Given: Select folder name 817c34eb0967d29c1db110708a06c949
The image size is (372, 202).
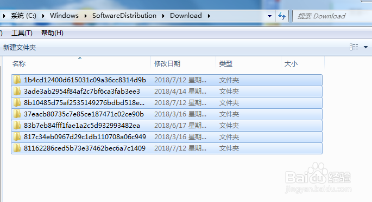Looking at the screenshot, I should click(x=85, y=136).
